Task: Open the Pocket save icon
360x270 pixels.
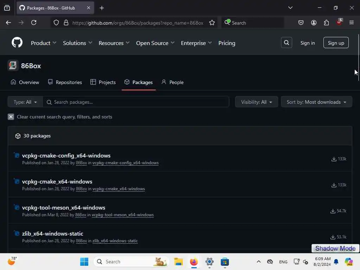Action: [x=301, y=23]
